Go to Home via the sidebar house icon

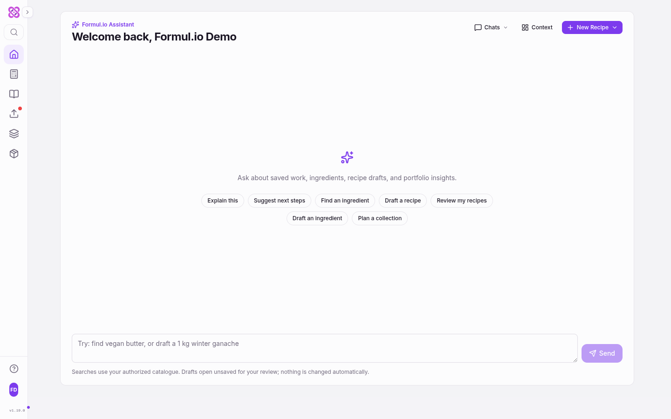pyautogui.click(x=14, y=54)
